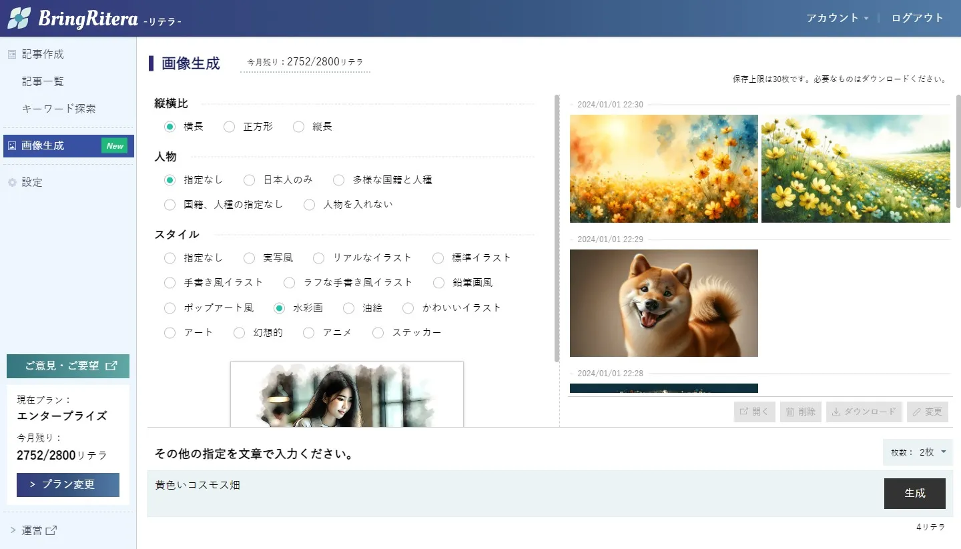The height and width of the screenshot is (549, 961).
Task: Open 記事一覧 in sidebar
Action: pos(43,81)
